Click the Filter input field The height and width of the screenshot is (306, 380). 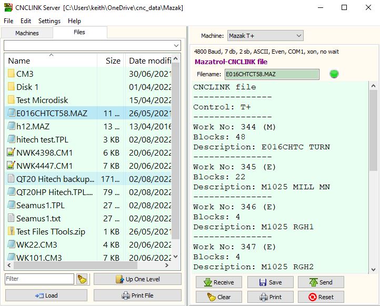click(39, 279)
